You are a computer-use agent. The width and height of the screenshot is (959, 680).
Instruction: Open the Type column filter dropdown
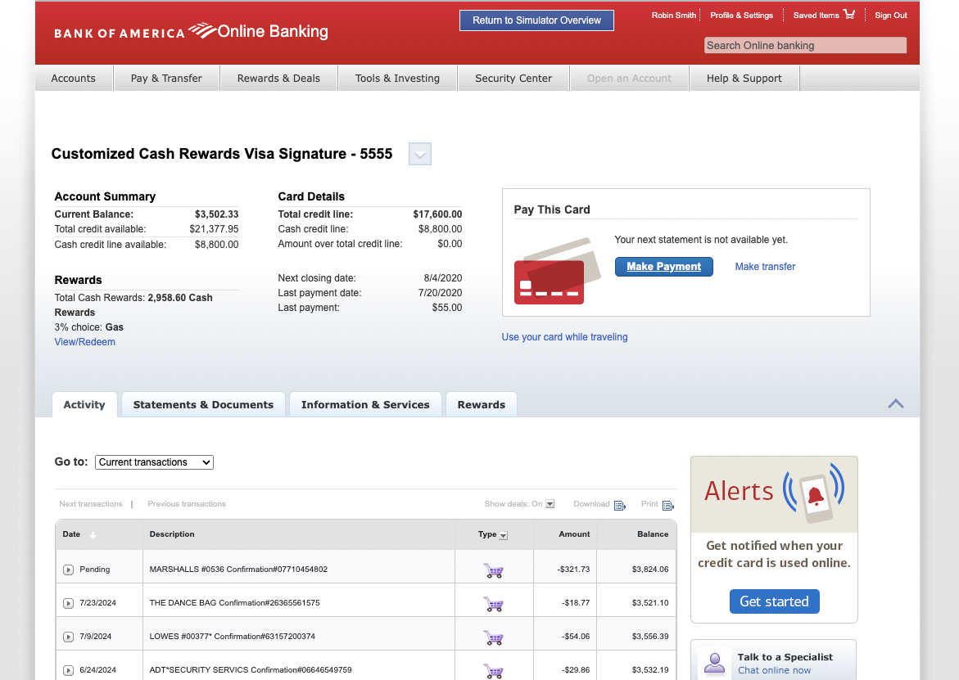(504, 536)
